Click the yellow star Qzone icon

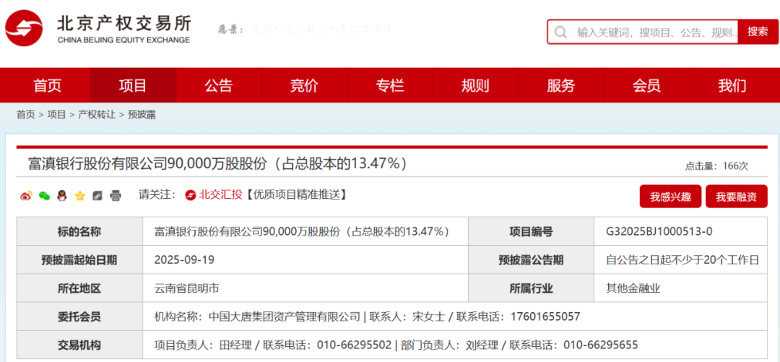[80, 196]
